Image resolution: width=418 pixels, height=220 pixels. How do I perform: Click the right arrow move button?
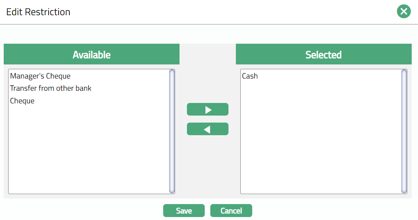click(208, 109)
